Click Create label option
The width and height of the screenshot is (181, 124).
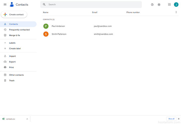[x=15, y=48]
